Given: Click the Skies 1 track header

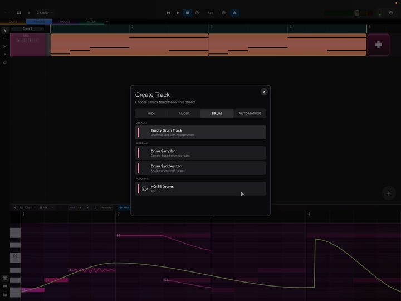Looking at the screenshot, I should (28, 28).
